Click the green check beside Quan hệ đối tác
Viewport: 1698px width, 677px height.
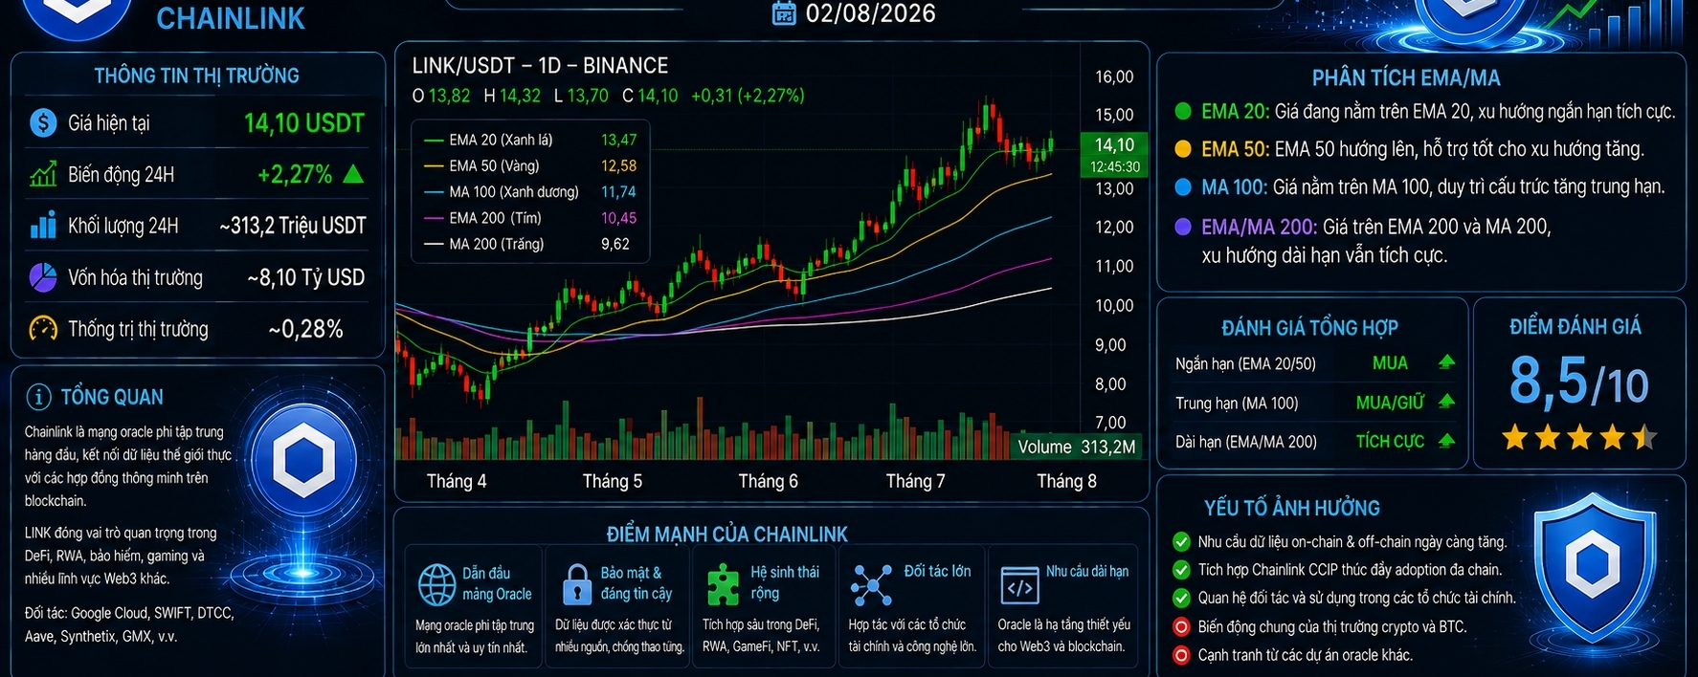pyautogui.click(x=1181, y=598)
